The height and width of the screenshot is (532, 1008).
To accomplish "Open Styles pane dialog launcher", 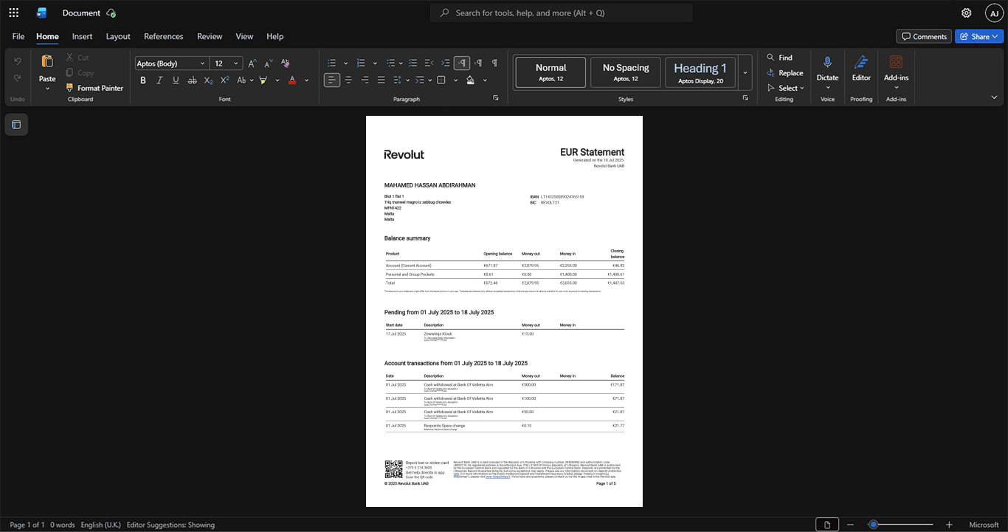I will (x=745, y=98).
